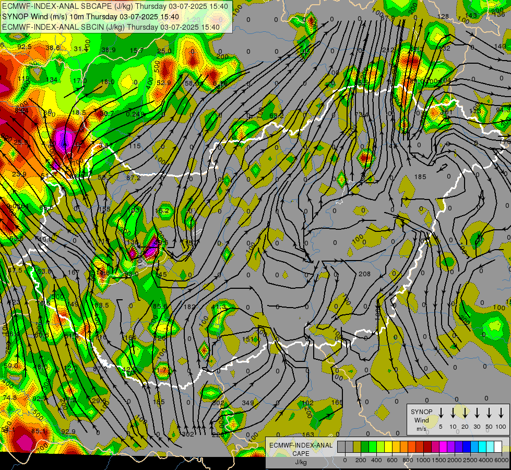Screen dimensions: 511x470
Task: Click the 1000 tick label on CAPE legend
Action: [423, 460]
